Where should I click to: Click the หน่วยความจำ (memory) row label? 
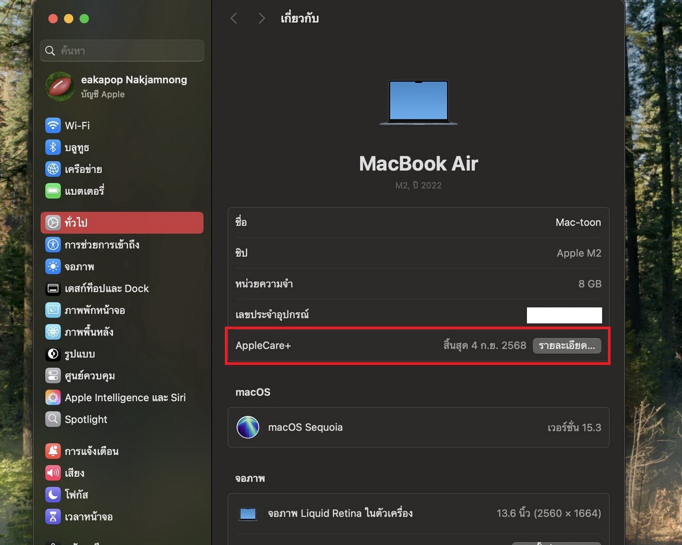264,283
